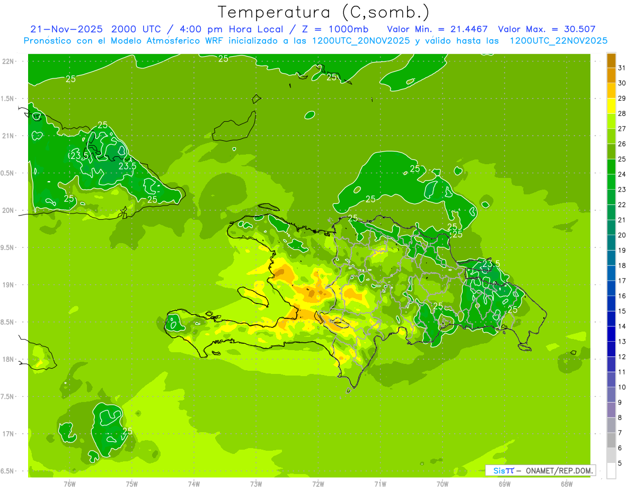636x491 pixels.
Task: Select the initialization time 1200UTC_20NOV2025
Action: [x=361, y=41]
